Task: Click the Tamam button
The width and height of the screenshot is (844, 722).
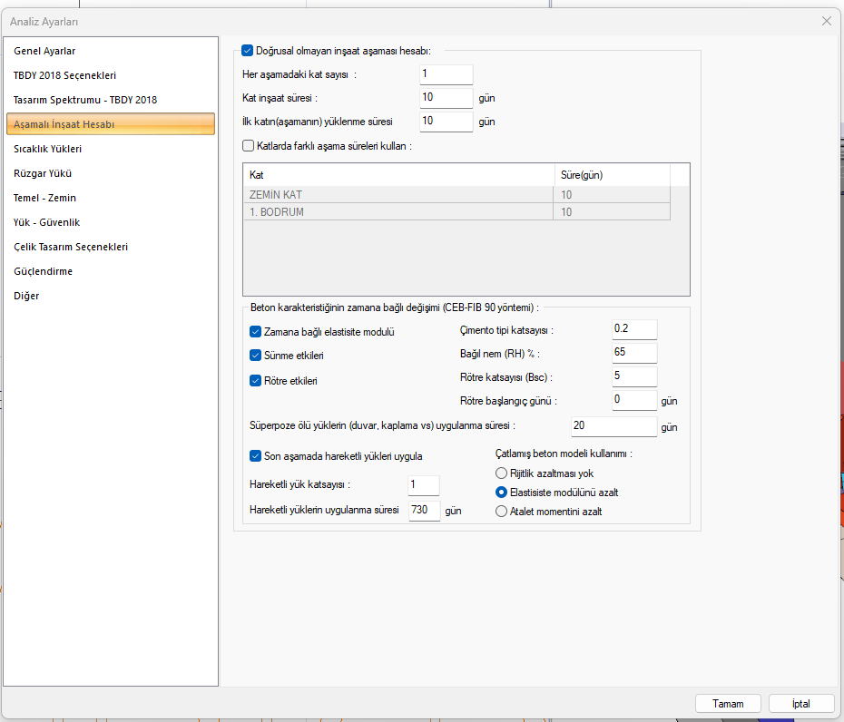Action: coord(728,704)
